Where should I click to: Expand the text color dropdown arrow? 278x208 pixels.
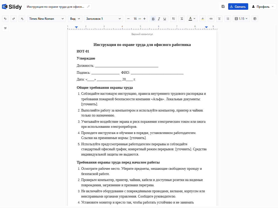tap(195, 18)
